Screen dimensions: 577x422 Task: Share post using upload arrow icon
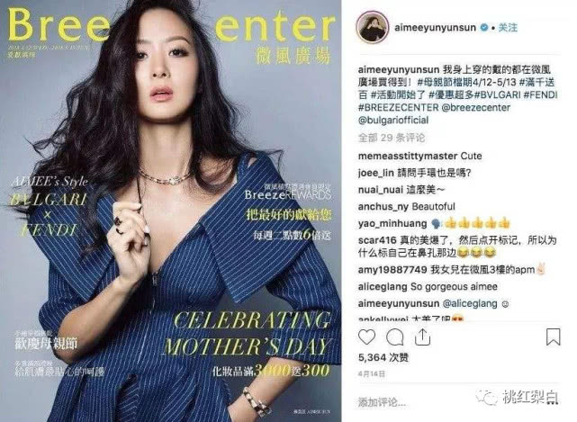click(x=422, y=337)
